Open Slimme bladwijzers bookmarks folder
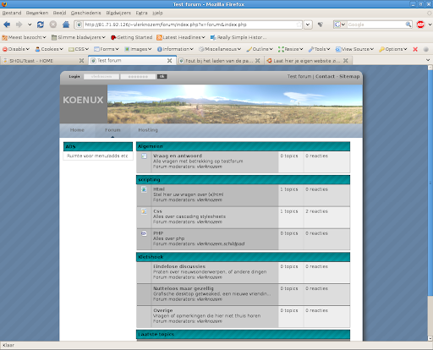Viewport: 433px width, 350px height. click(79, 37)
